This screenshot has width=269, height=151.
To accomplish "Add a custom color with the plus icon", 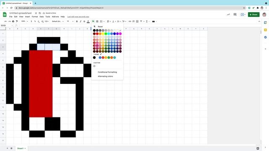I will (x=94, y=66).
